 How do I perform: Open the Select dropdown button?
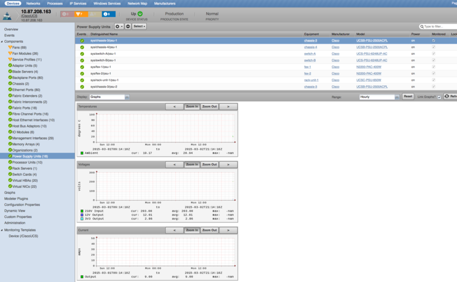[x=139, y=26]
